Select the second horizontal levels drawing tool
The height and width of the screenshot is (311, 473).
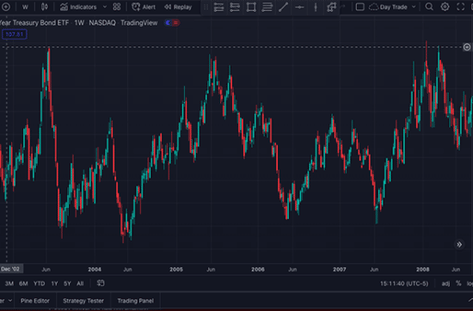click(x=235, y=7)
